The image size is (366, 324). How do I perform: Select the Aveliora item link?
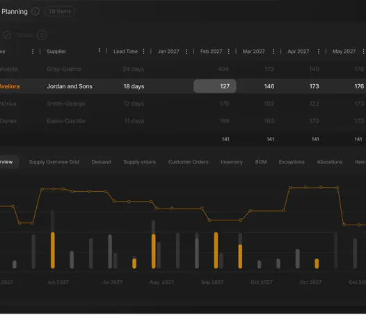click(x=10, y=86)
